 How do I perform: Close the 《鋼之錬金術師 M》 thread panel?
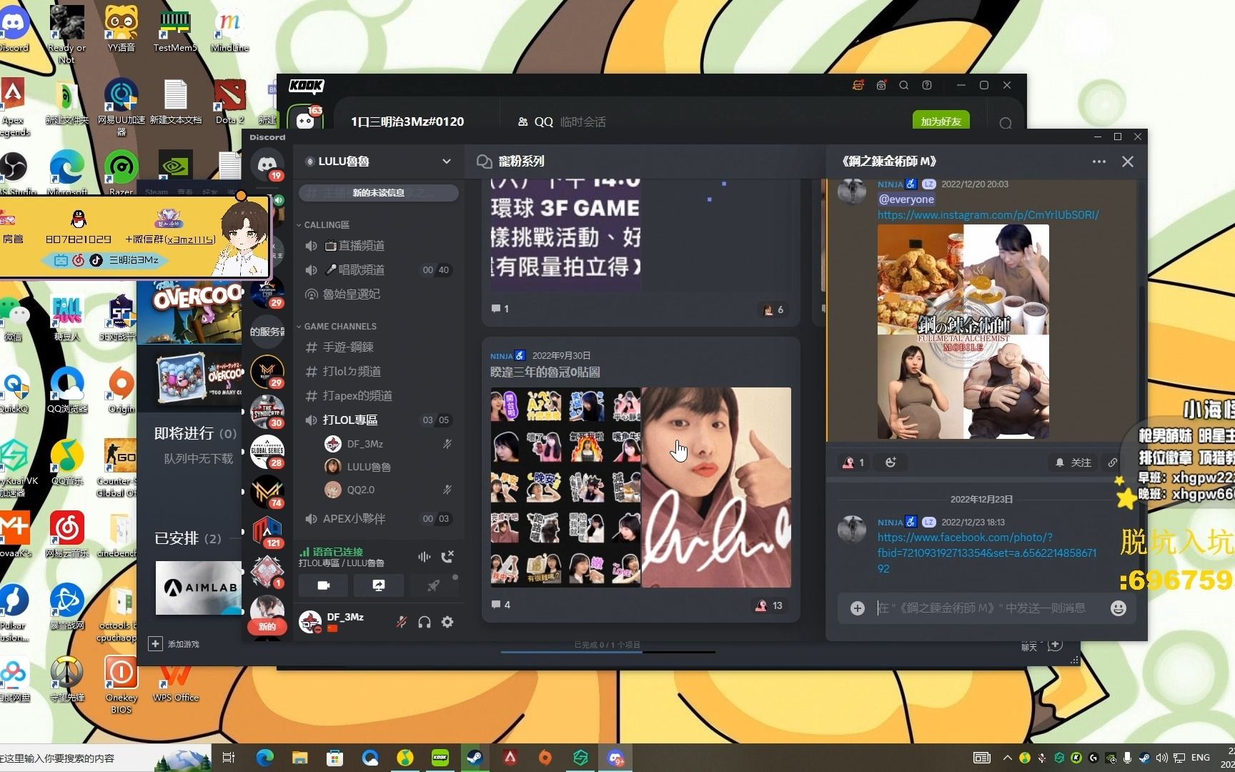point(1128,162)
